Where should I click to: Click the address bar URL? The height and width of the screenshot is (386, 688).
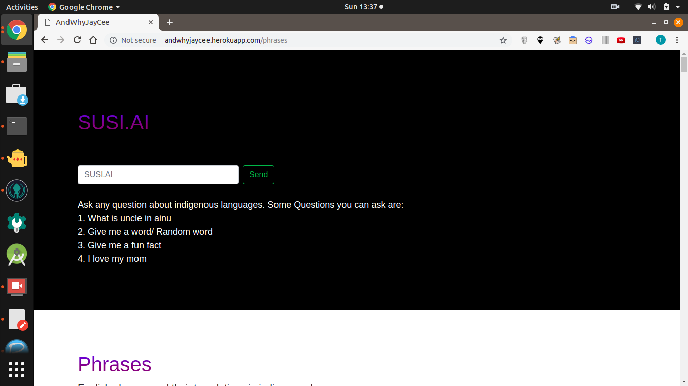point(226,40)
